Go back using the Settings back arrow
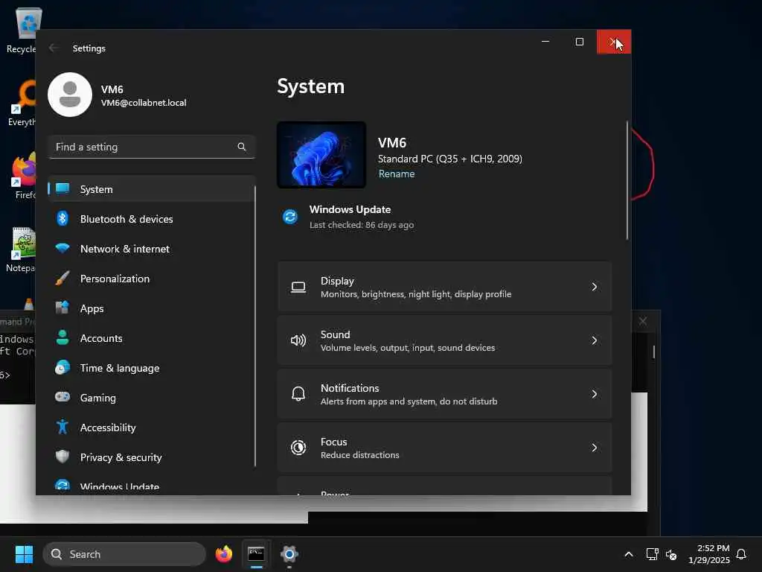 (54, 48)
